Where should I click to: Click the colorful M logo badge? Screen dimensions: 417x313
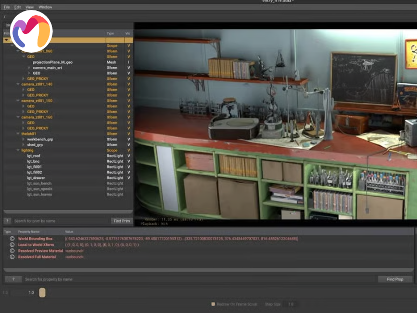tap(31, 31)
